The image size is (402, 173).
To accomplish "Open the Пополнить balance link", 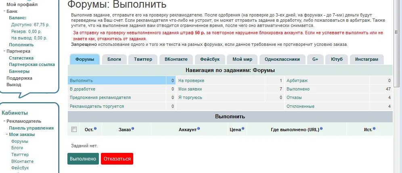I will (x=21, y=45).
